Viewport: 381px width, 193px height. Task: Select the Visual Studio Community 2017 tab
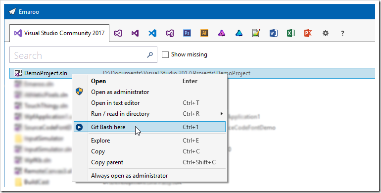[59, 33]
